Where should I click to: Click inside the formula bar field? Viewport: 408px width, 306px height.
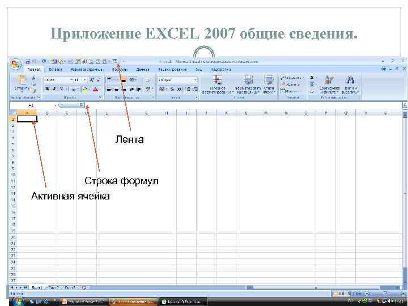pos(243,105)
